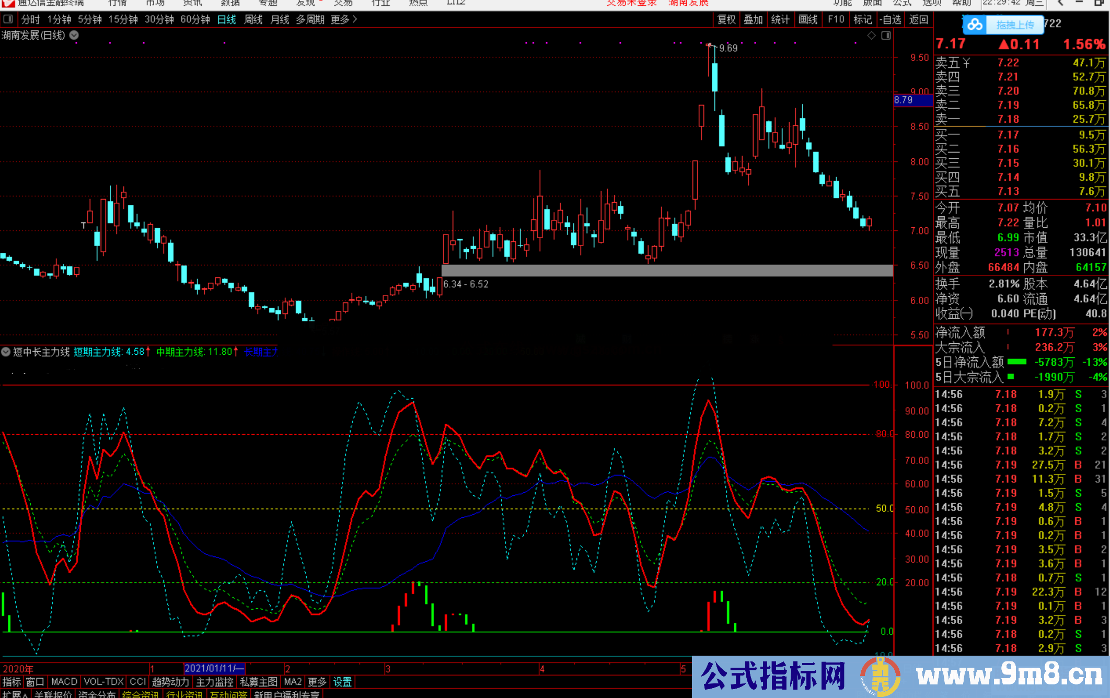Screen dimensions: 1110x698
Task: Remove stock via -自选 button
Action: click(x=891, y=20)
